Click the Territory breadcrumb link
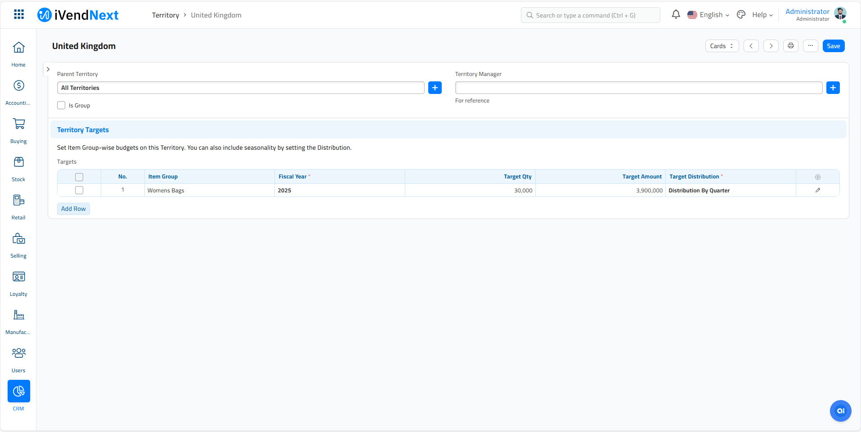The height and width of the screenshot is (432, 861). click(165, 15)
